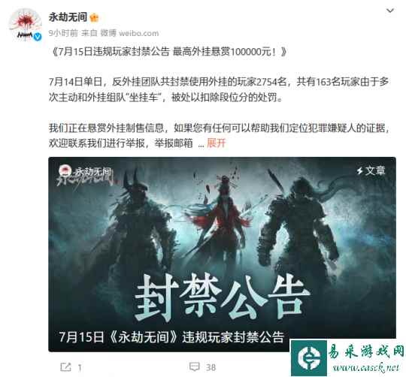Viewport: 406px width, 377px height.
Task: Open the post options chevron menu
Action: tap(390, 11)
